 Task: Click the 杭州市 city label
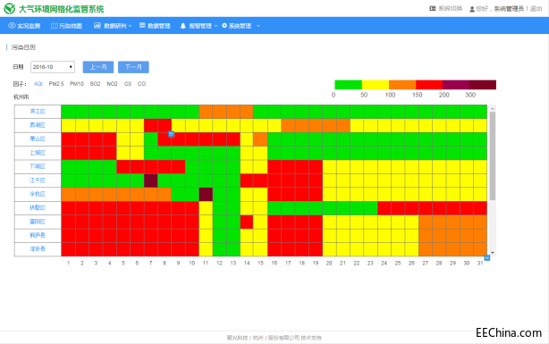pyautogui.click(x=21, y=96)
